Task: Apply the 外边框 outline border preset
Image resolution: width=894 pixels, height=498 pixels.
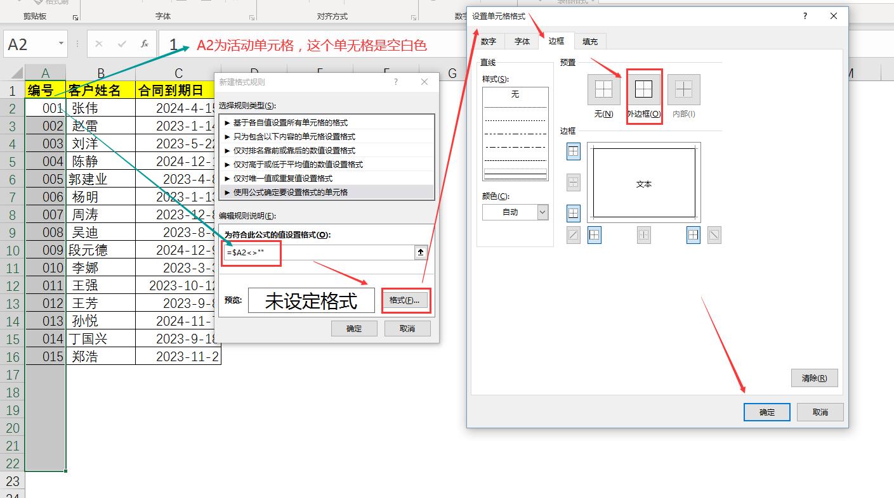Action: tap(644, 89)
